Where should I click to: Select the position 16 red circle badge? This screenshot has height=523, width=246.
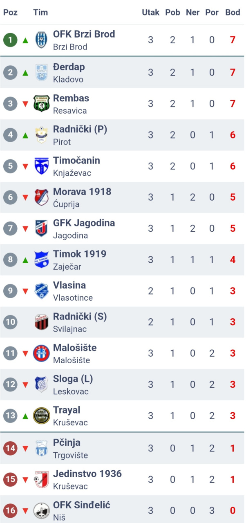click(x=10, y=511)
